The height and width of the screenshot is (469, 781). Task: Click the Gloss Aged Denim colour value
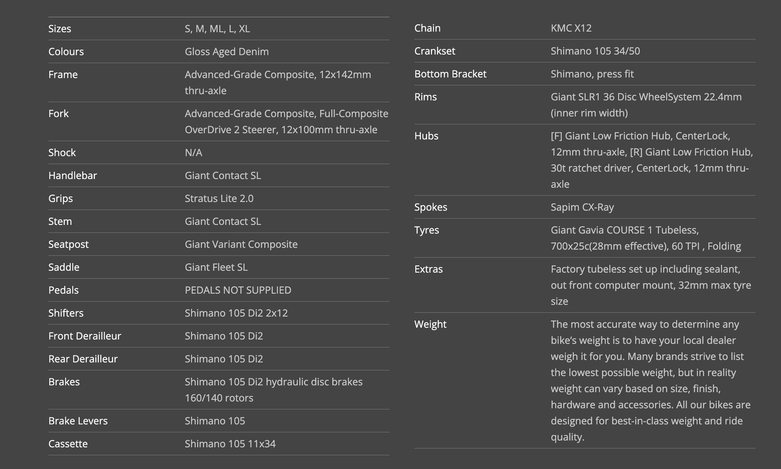click(226, 52)
